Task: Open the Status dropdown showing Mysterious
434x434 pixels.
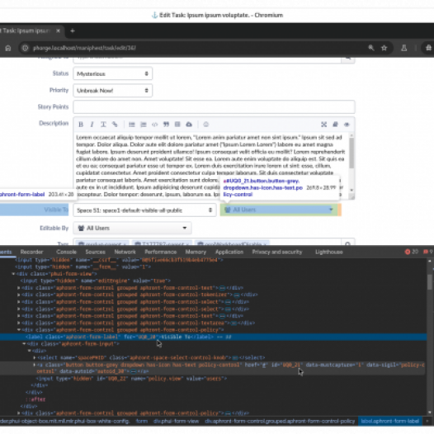Action: [113, 73]
